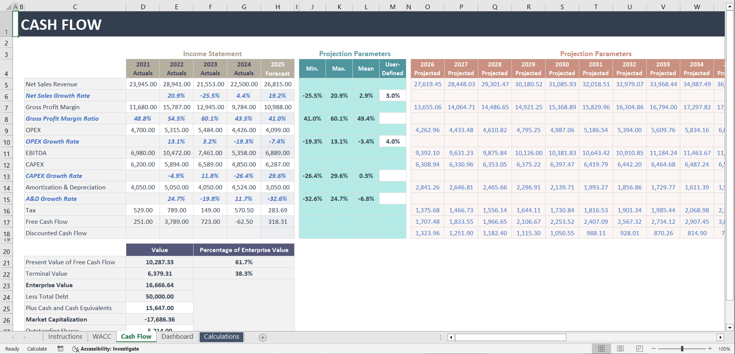Switch to the WACC sheet tab
The image size is (735, 354).
point(102,336)
